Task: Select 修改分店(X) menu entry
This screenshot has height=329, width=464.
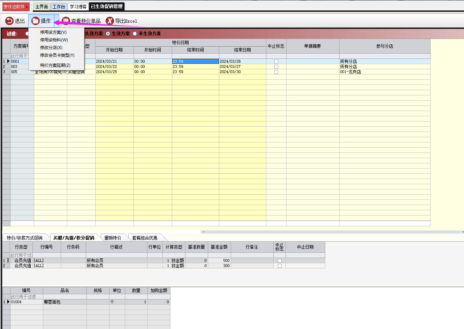Action: pyautogui.click(x=51, y=48)
